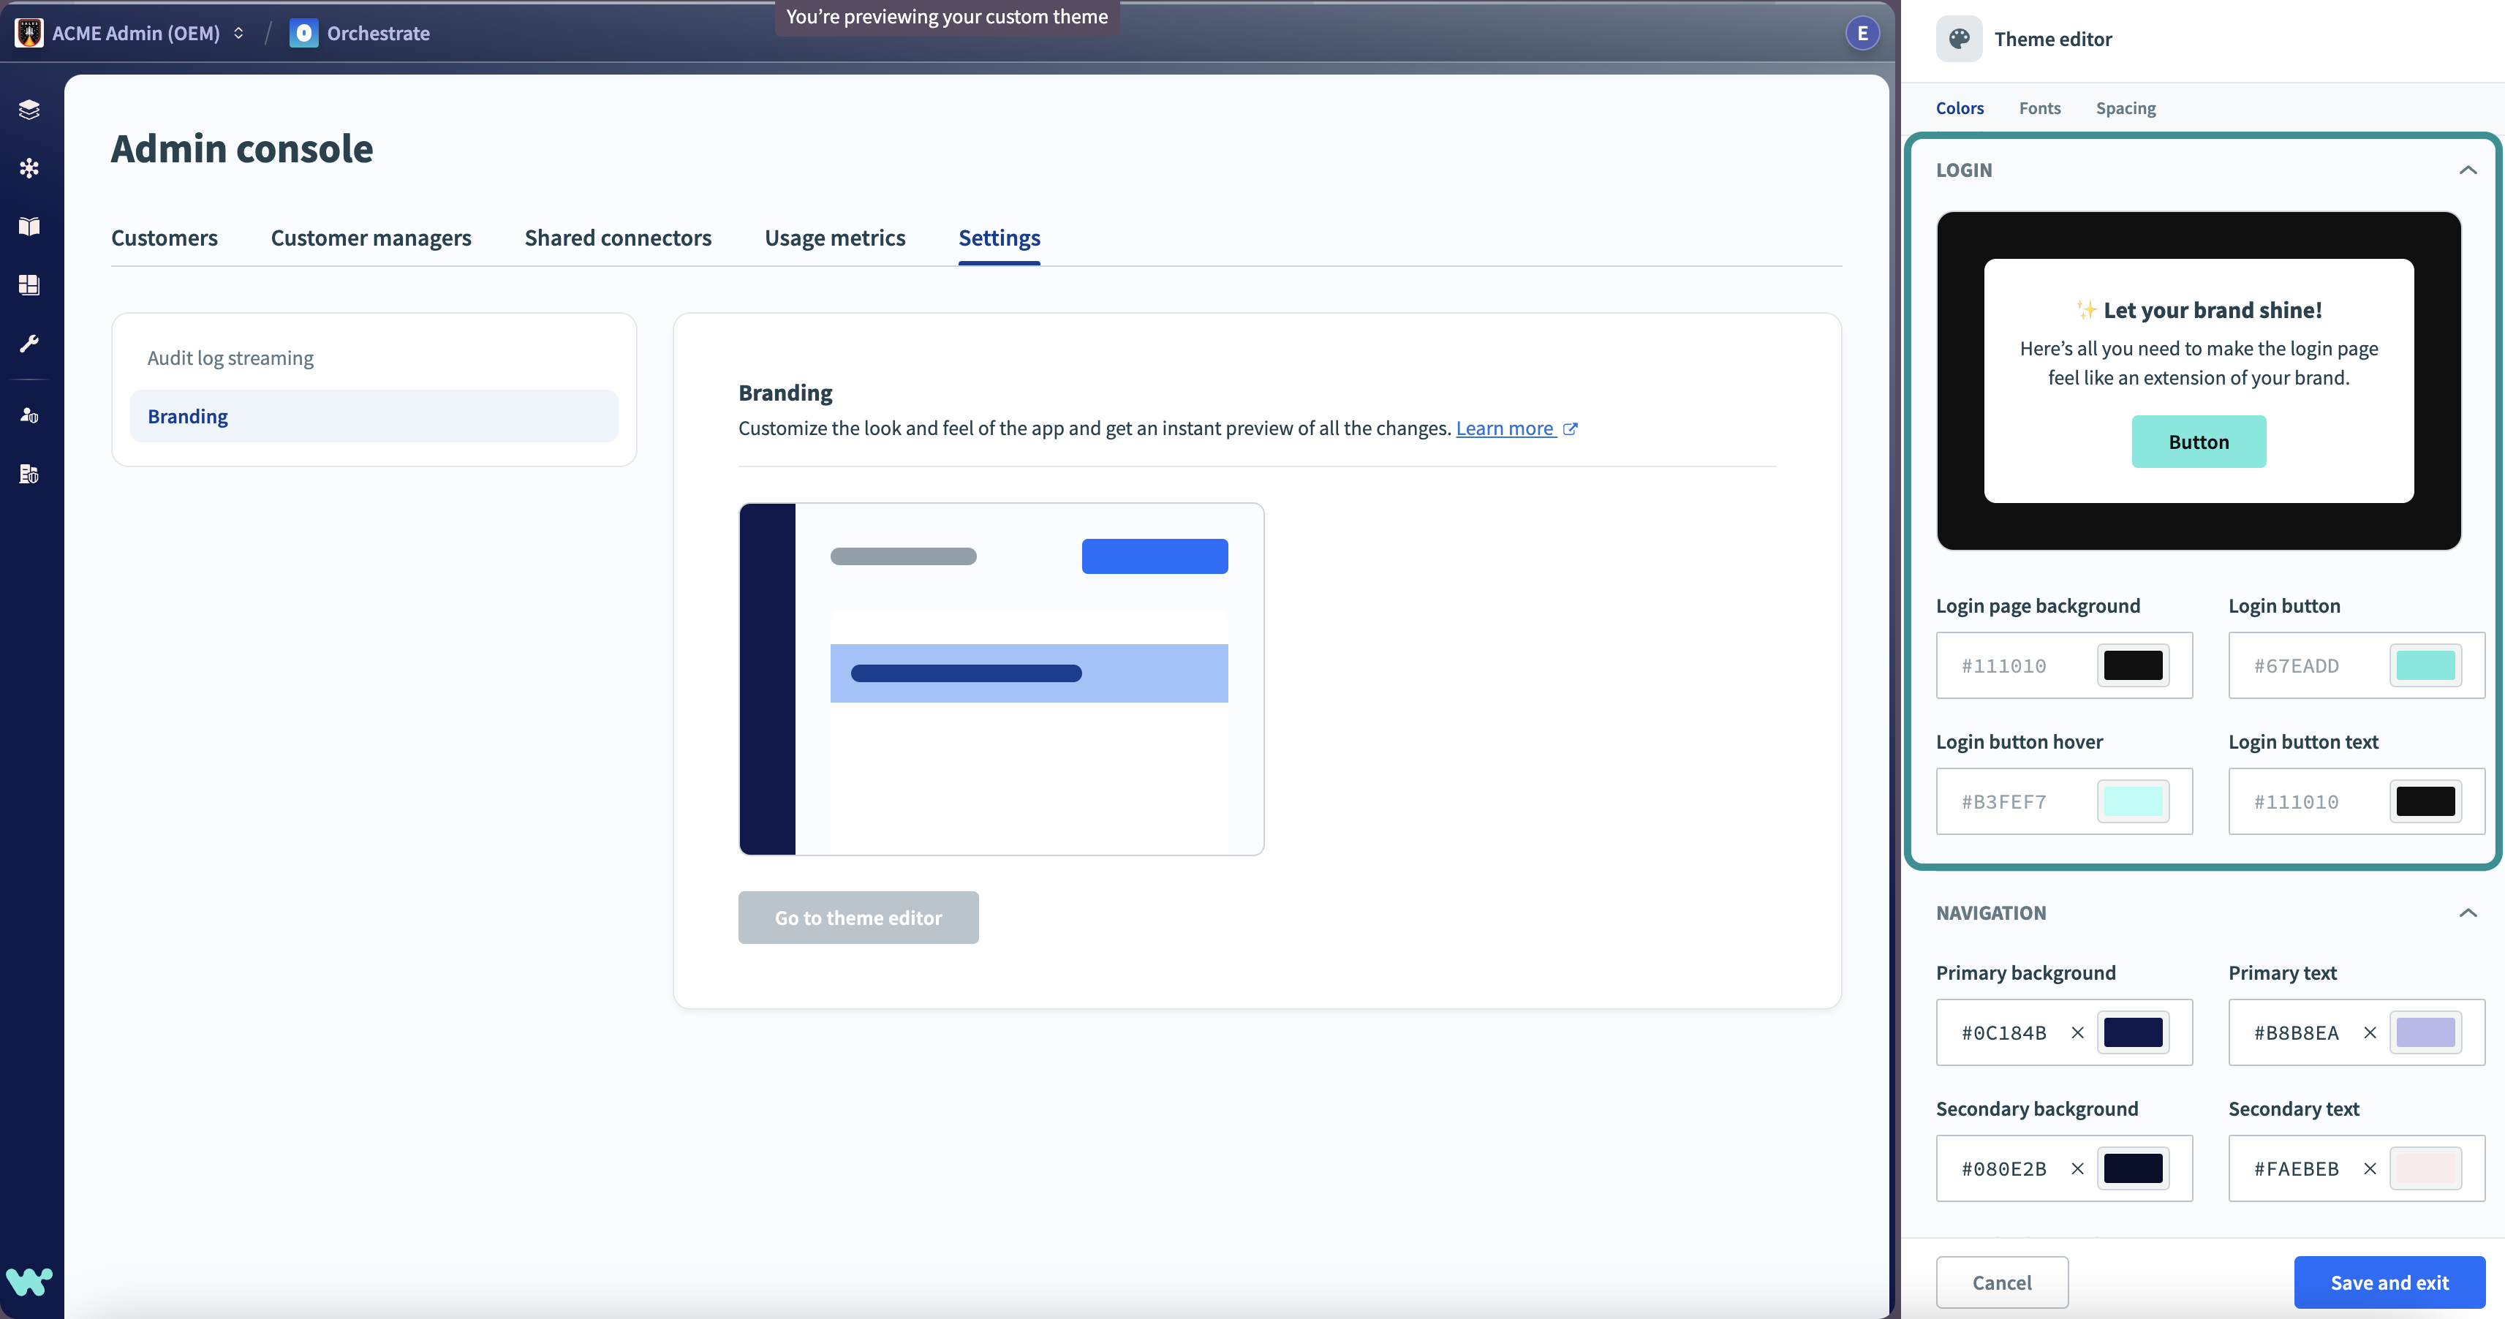Viewport: 2505px width, 1319px height.
Task: Select the Spacing tab in theme editor
Action: coord(2126,107)
